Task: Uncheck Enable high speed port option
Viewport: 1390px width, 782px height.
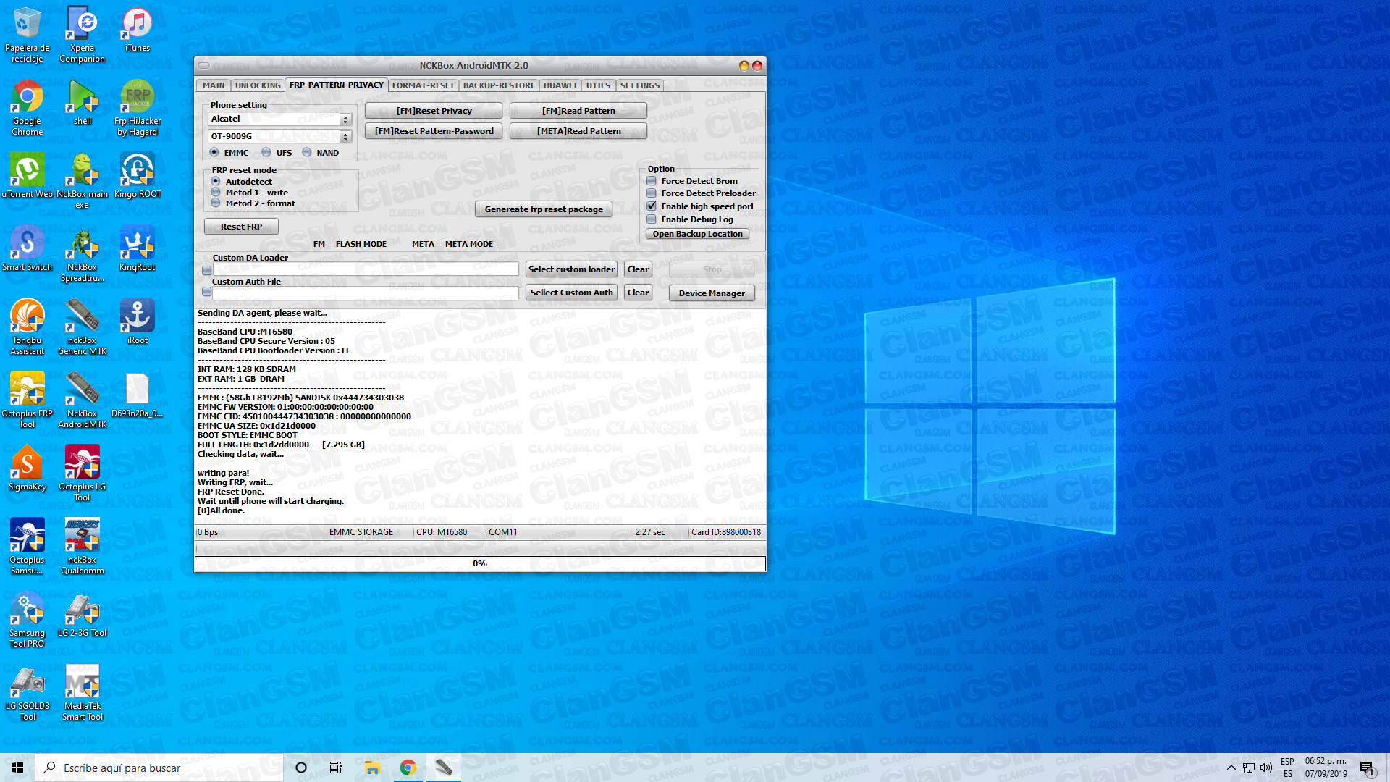Action: click(x=652, y=206)
